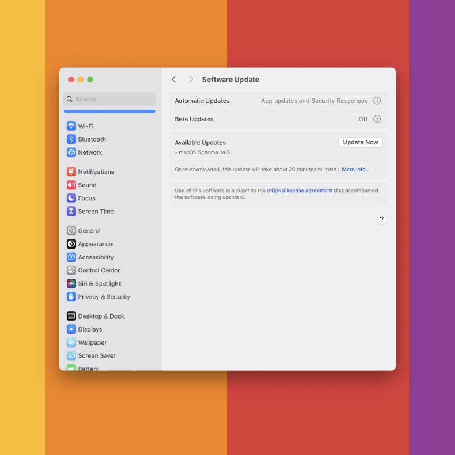
Task: Open the original license agreement link
Action: coord(299,191)
